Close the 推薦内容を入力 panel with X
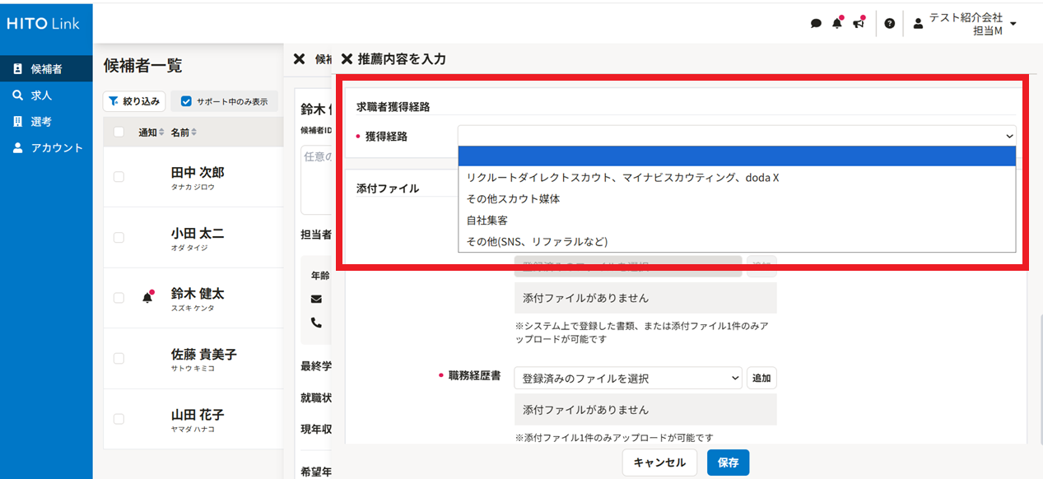Image resolution: width=1043 pixels, height=479 pixels. coord(347,59)
